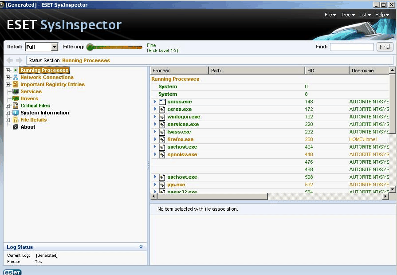Click the File Details icon

[16, 120]
